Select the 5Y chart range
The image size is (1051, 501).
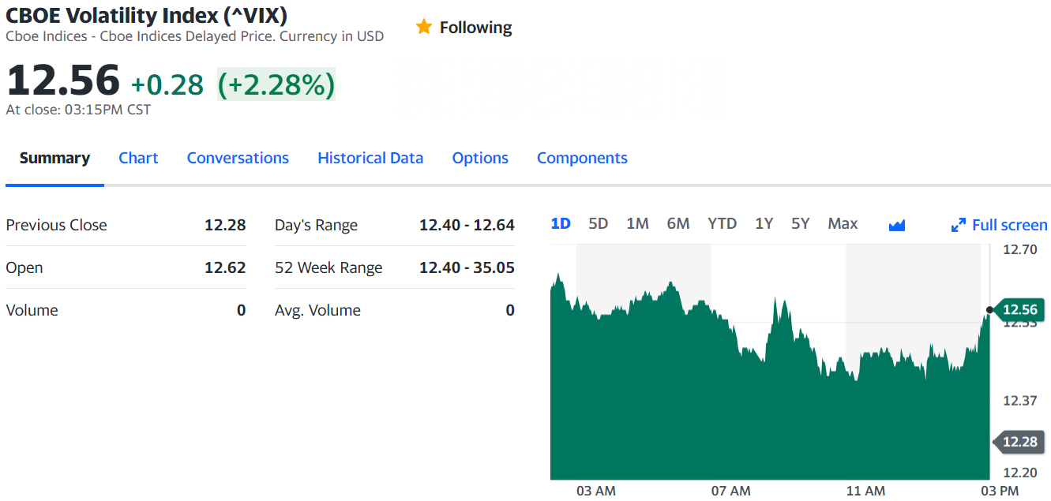coord(801,223)
